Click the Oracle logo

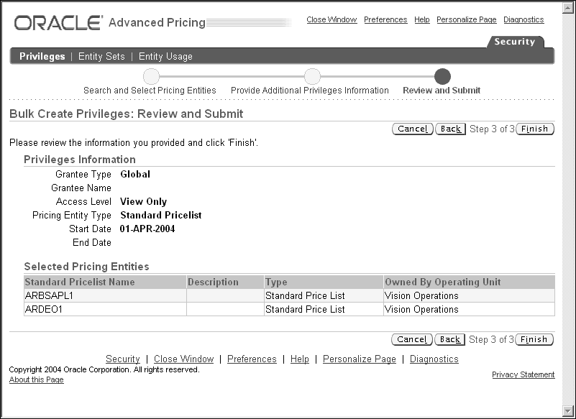pos(58,23)
